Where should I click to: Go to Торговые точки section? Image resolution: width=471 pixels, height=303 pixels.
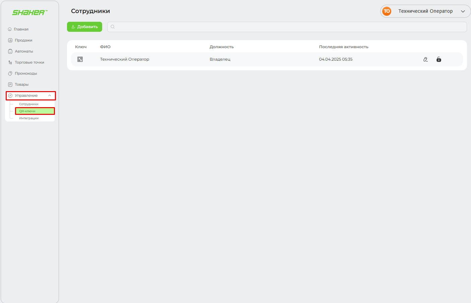click(29, 62)
